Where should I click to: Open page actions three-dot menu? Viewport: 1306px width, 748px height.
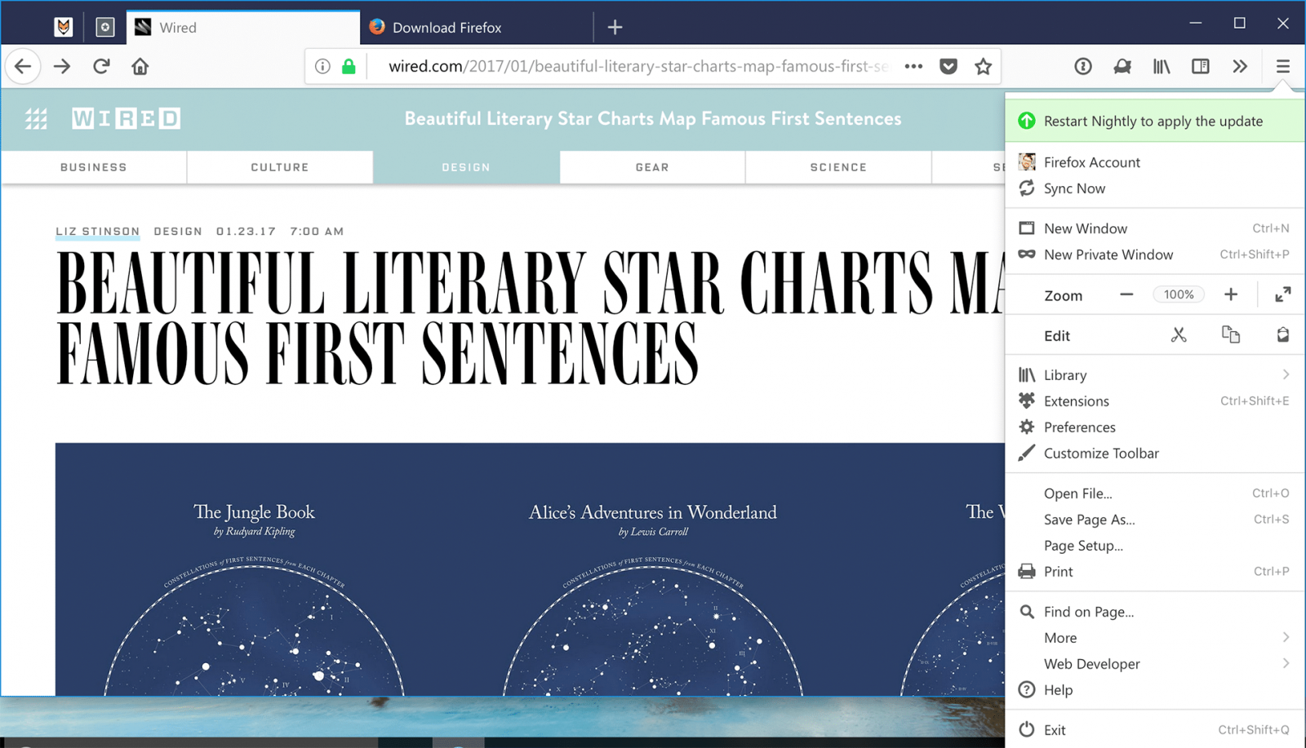[913, 67]
